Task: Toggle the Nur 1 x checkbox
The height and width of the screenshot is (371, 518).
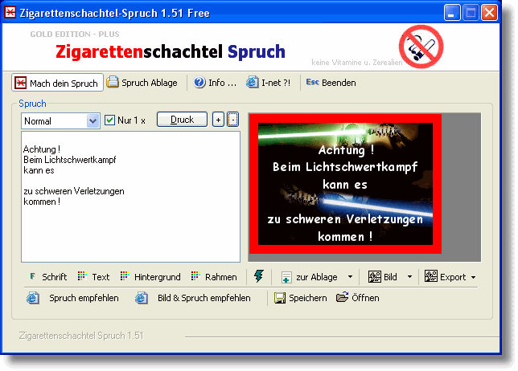Action: [109, 120]
